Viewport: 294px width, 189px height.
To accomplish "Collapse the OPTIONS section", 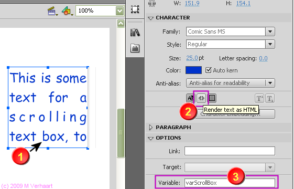I will tap(150, 139).
